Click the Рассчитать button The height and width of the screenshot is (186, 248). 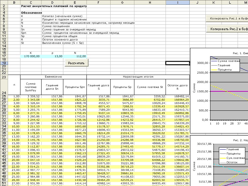[x=76, y=63]
